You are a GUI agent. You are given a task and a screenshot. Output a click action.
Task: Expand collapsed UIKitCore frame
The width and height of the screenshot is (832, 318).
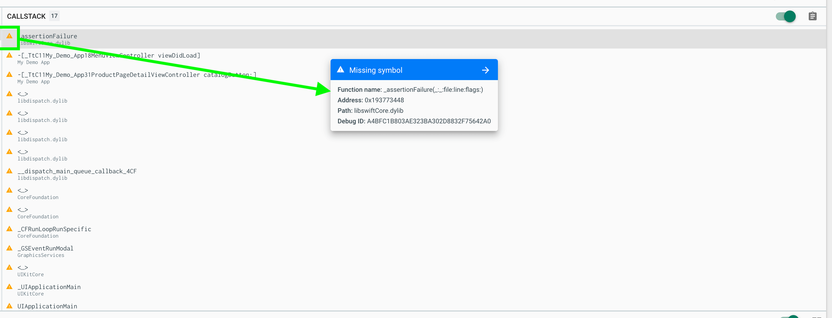[23, 268]
